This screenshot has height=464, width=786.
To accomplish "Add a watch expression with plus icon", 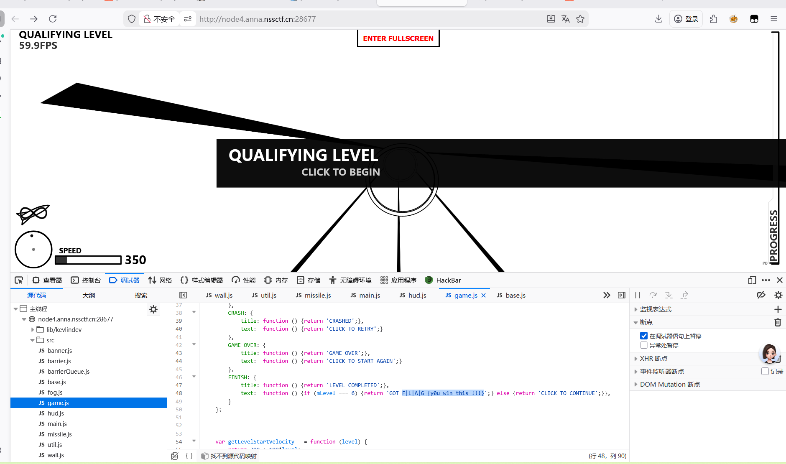I will click(778, 309).
